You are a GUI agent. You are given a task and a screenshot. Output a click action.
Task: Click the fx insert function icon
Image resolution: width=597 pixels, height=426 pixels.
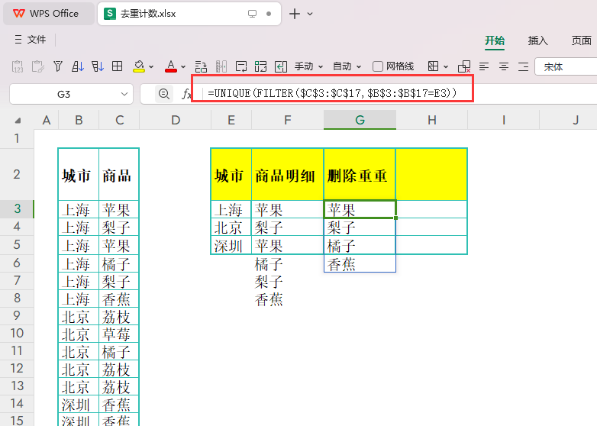pos(186,94)
